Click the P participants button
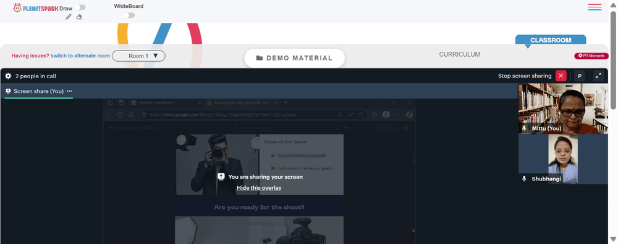Image resolution: width=618 pixels, height=244 pixels. (x=580, y=76)
